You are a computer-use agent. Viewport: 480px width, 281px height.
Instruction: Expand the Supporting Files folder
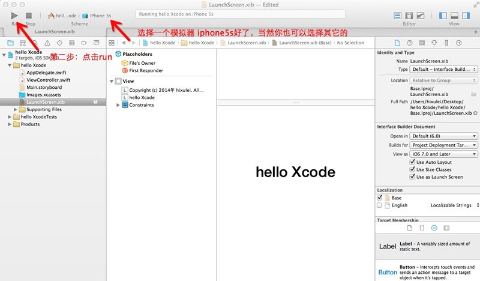point(16,109)
